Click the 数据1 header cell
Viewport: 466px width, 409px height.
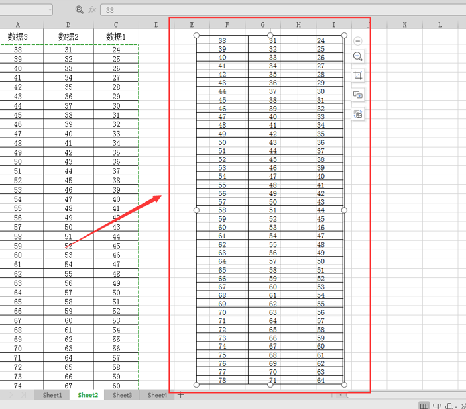click(x=116, y=37)
